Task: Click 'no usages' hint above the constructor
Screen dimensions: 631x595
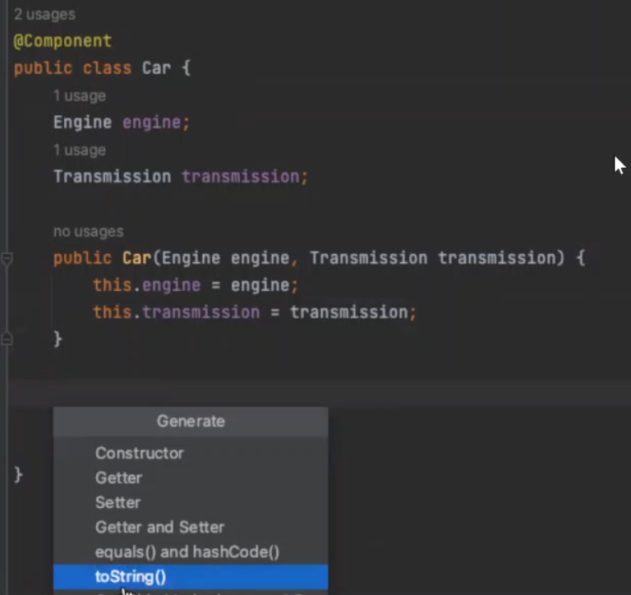Action: 88,232
